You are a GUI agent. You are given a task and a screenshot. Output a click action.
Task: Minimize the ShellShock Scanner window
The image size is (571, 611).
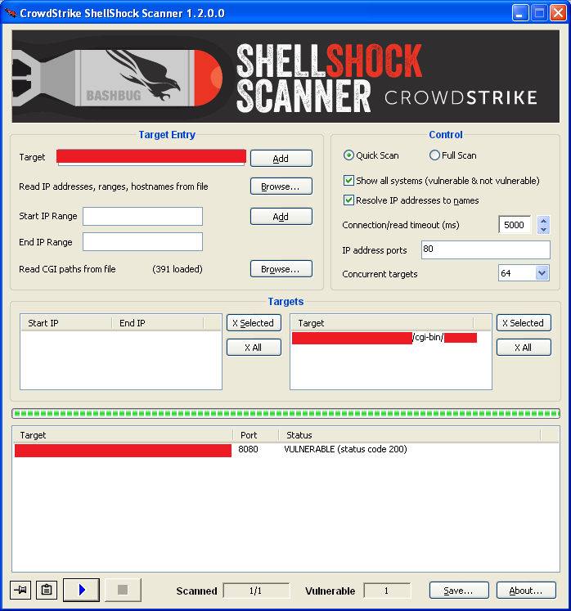click(x=520, y=13)
